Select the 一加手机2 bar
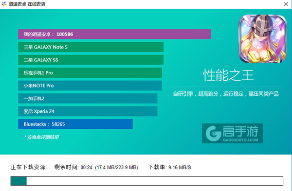Viewport: 292px width, 191px height. click(x=88, y=98)
